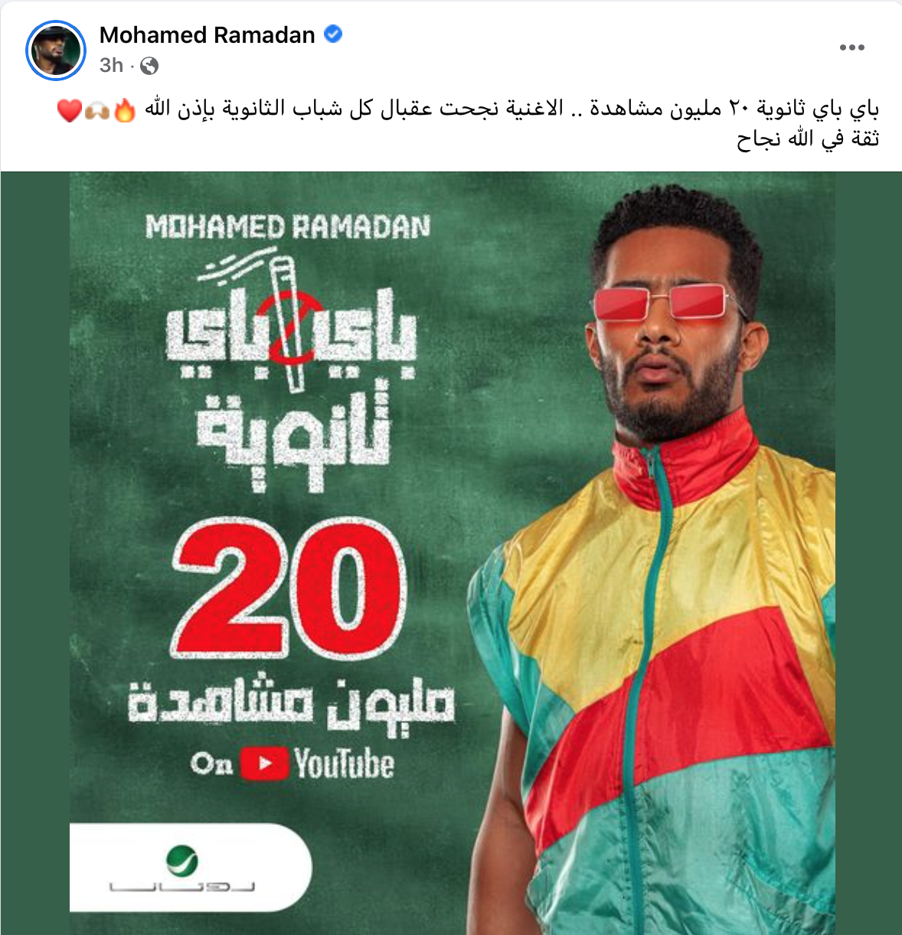The width and height of the screenshot is (902, 935).
Task: Click the YouTube play logo in image
Action: [265, 764]
